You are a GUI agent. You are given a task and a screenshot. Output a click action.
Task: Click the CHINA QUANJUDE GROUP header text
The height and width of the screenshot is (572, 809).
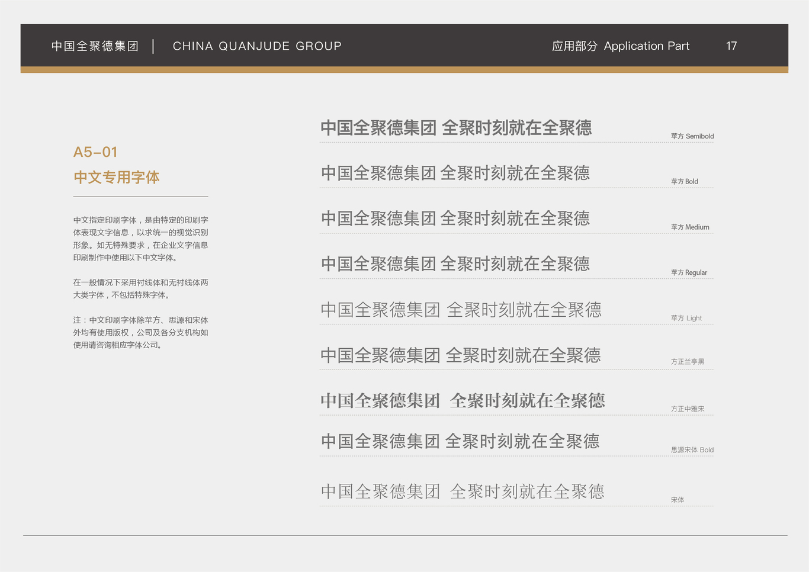(257, 46)
